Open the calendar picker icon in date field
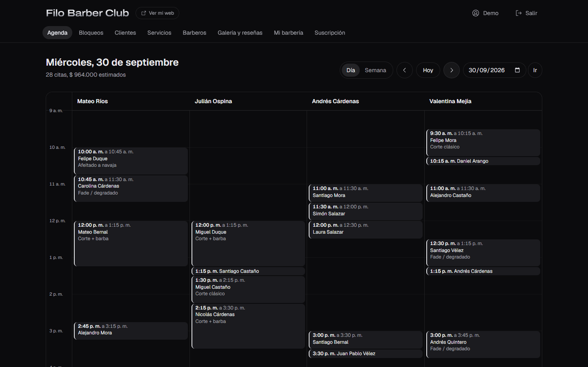 pos(517,70)
